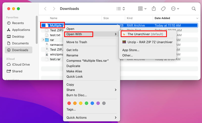Screen dimensions: 202x123
Task: Choose Unzip - RAR ZIP 7Z Unarchiver
Action: [x=150, y=42]
